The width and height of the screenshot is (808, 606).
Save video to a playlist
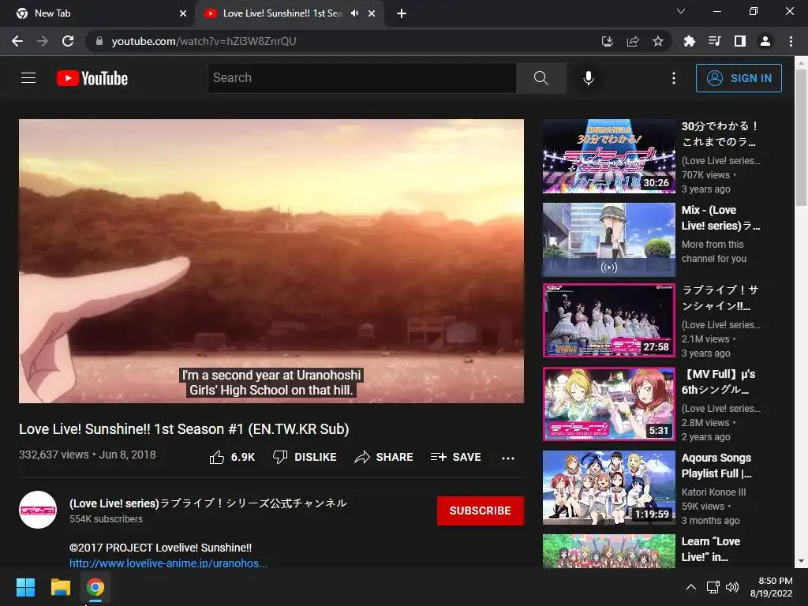click(x=455, y=457)
